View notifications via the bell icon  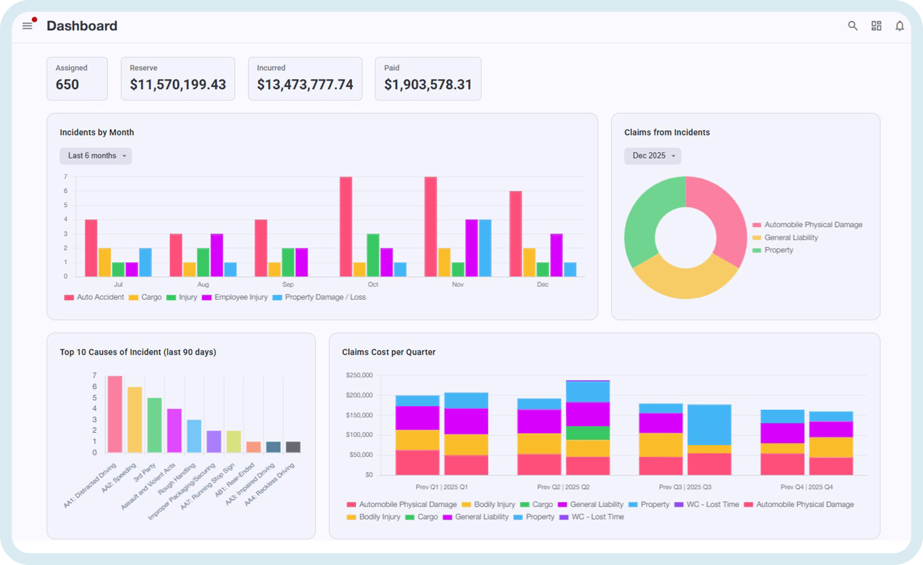pyautogui.click(x=899, y=26)
